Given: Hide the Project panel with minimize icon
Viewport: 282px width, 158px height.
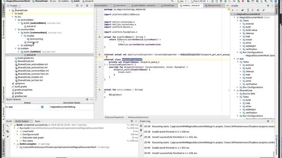Looking at the screenshot, I should click(91, 6).
